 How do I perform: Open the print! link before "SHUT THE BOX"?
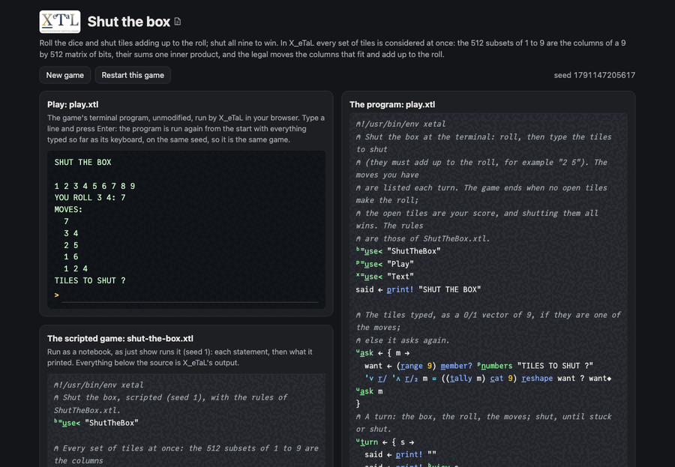[400, 289]
